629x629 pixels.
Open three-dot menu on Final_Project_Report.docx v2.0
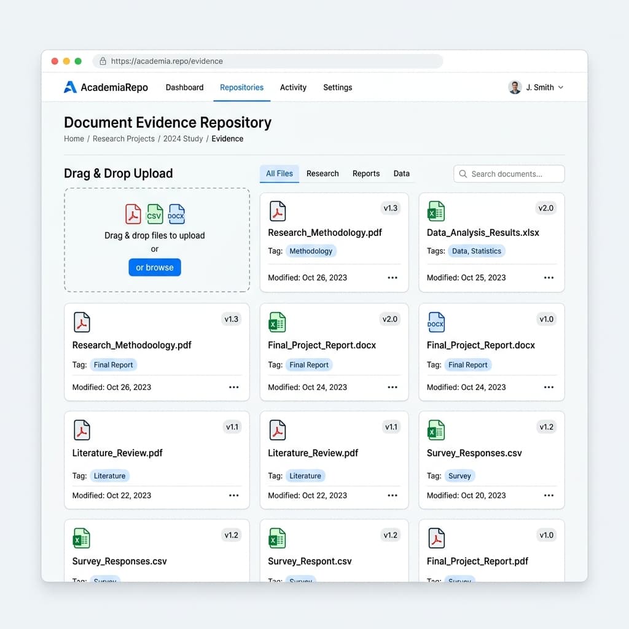pyautogui.click(x=393, y=387)
